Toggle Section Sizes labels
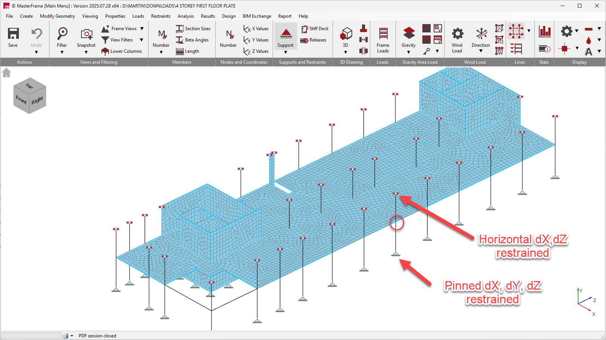This screenshot has height=340, width=606. [193, 29]
